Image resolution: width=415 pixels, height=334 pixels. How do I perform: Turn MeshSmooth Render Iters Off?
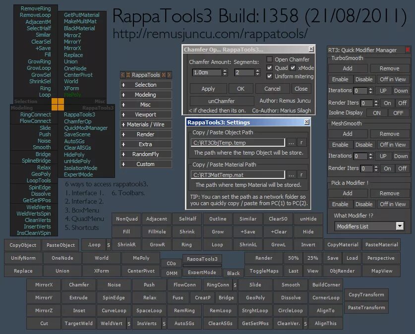tap(402, 168)
